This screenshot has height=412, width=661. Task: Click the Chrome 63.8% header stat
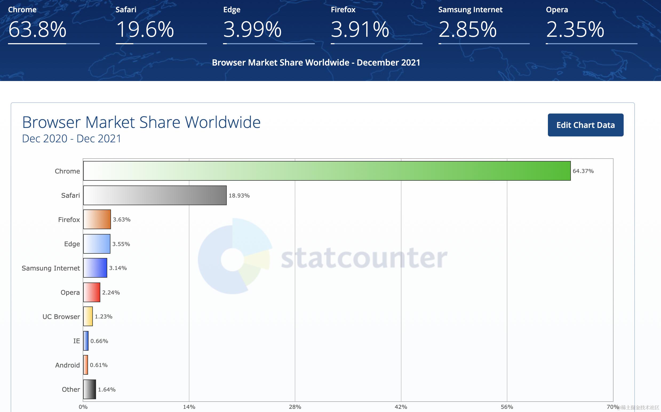tap(37, 29)
